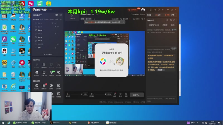The height and width of the screenshot is (125, 223).
Task: Open 主播口袋 pocket icon
Action: [44, 72]
